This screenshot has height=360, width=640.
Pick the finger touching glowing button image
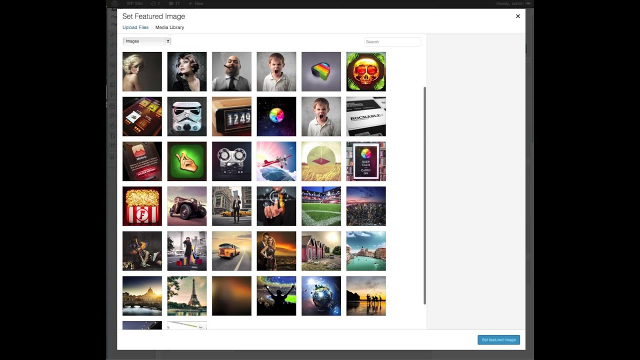click(x=276, y=206)
